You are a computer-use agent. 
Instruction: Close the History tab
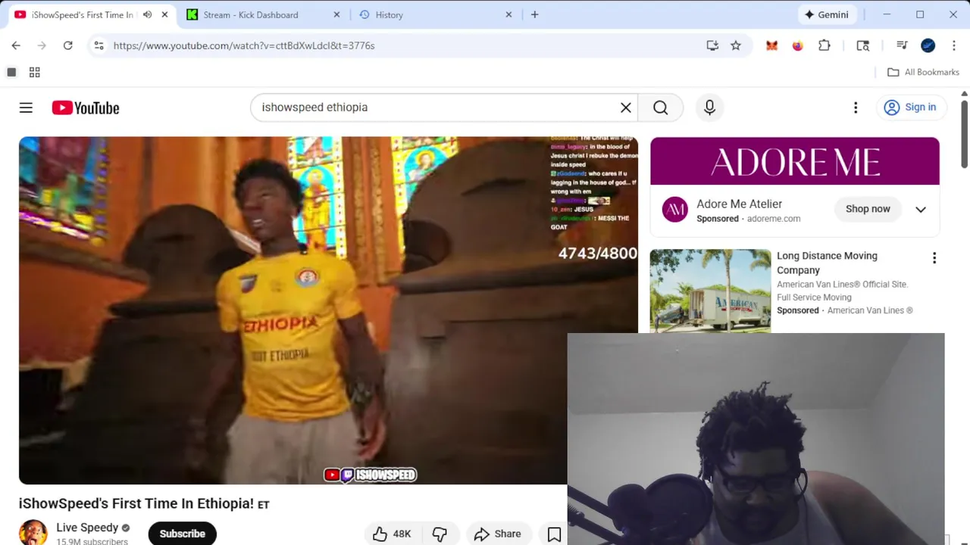pyautogui.click(x=508, y=14)
